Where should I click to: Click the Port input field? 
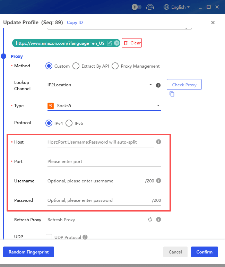[104, 162]
